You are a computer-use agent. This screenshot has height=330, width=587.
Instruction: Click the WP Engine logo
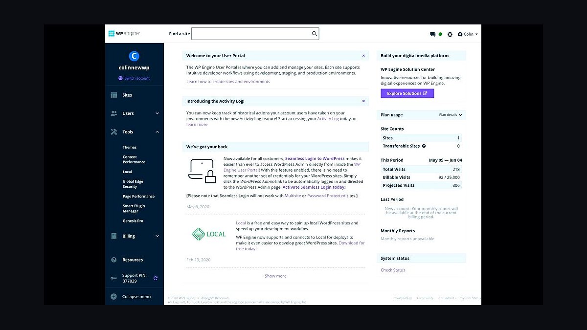click(124, 34)
